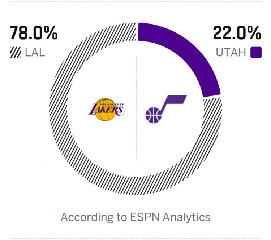Select the 22.0% win probability figure
The width and height of the screenshot is (271, 240).
pos(237,33)
